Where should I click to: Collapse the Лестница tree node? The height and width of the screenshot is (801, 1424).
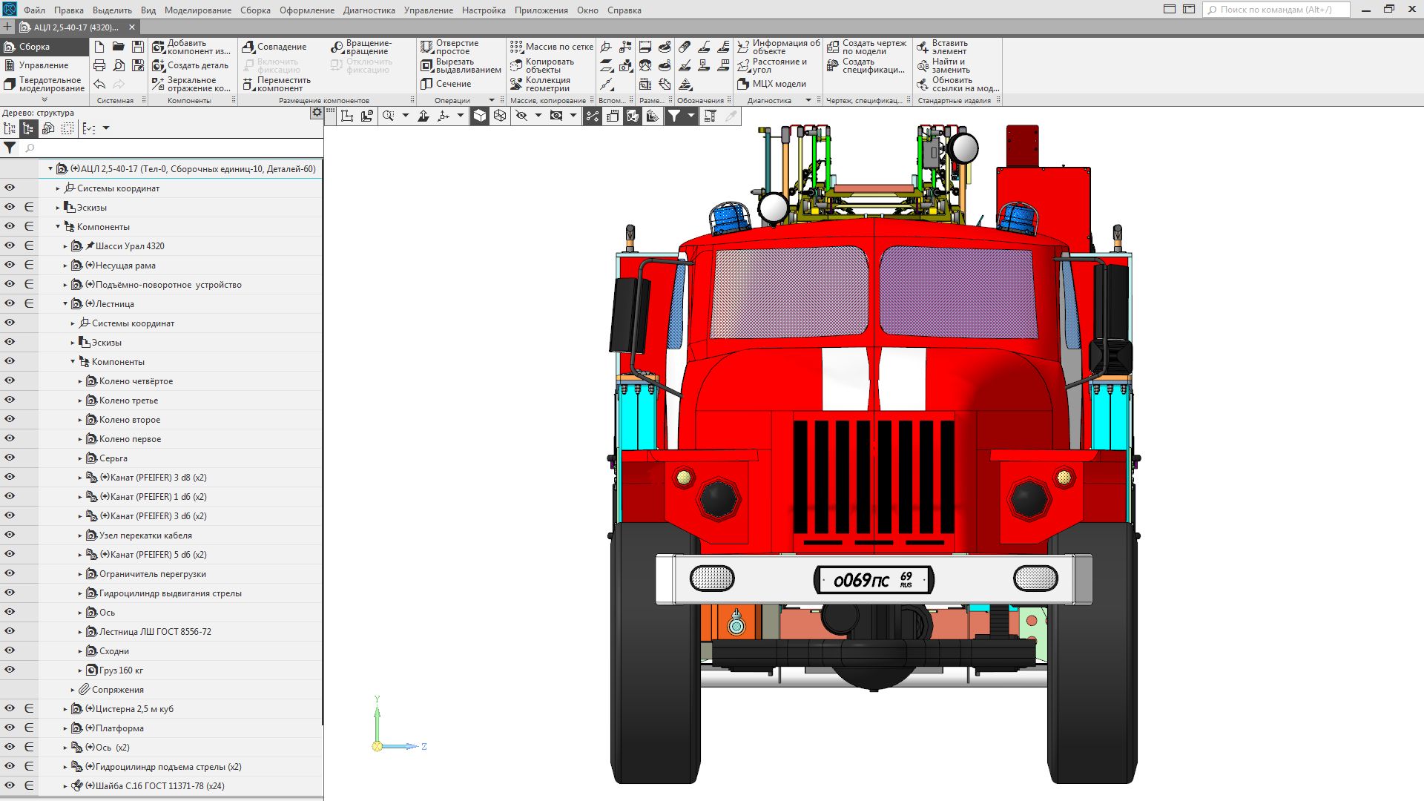65,303
